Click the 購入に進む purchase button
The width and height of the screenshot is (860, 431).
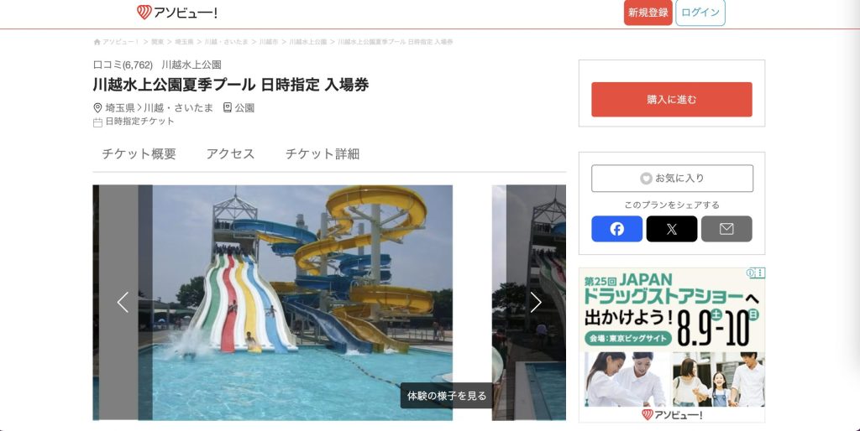[671, 100]
